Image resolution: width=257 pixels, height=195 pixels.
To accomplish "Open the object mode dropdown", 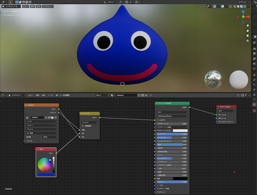I will point(12,7).
